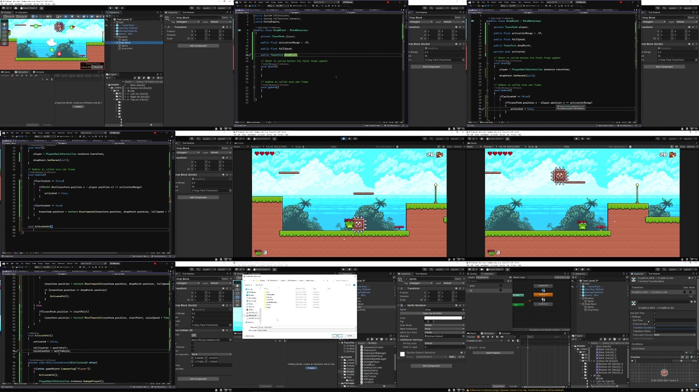Toggle Fixed Duration checkbox
This screenshot has width=699, height=392.
pos(655,324)
